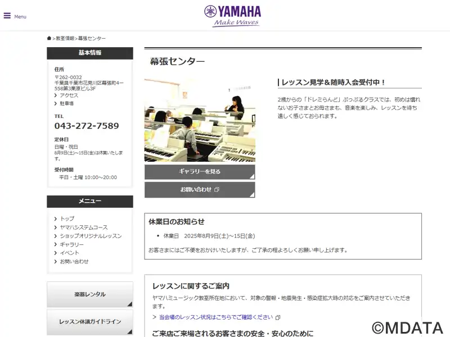The height and width of the screenshot is (337, 450).
Task: Go to home via breadcrumb house icon
Action: pyautogui.click(x=49, y=38)
